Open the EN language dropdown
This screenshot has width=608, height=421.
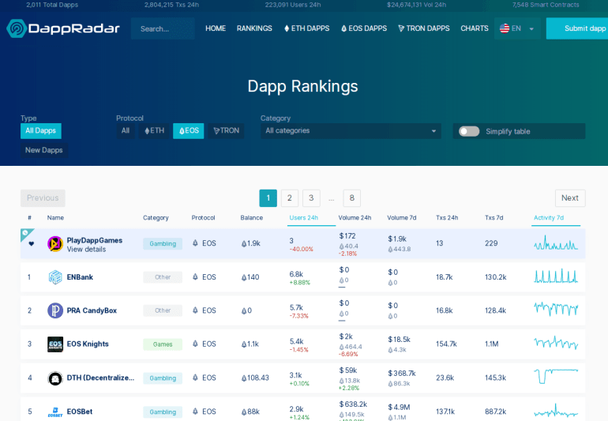(x=517, y=28)
